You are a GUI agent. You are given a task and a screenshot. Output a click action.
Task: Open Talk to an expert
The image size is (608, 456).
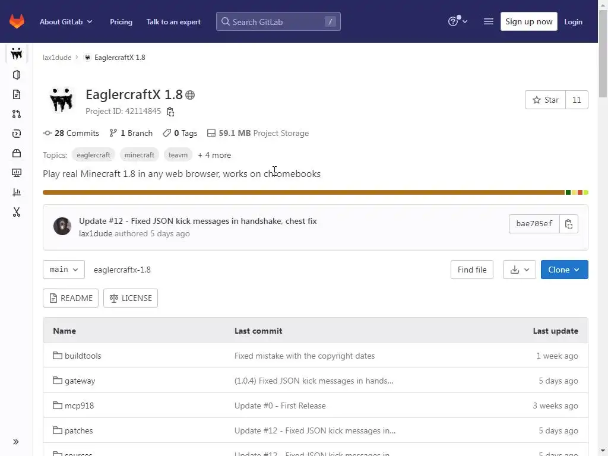click(x=173, y=22)
